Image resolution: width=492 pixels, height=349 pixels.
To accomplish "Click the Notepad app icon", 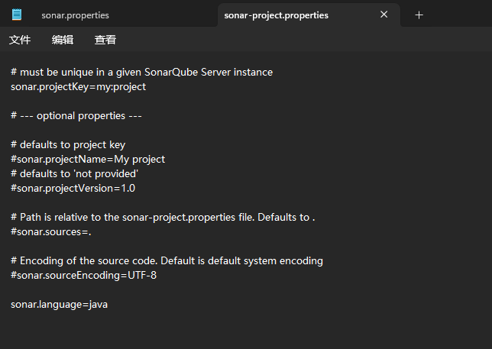I will (17, 15).
